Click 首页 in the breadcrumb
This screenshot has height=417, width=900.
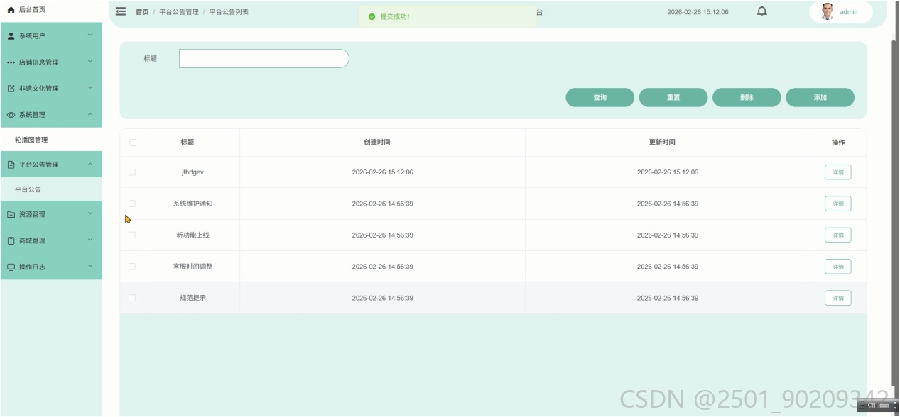click(142, 12)
